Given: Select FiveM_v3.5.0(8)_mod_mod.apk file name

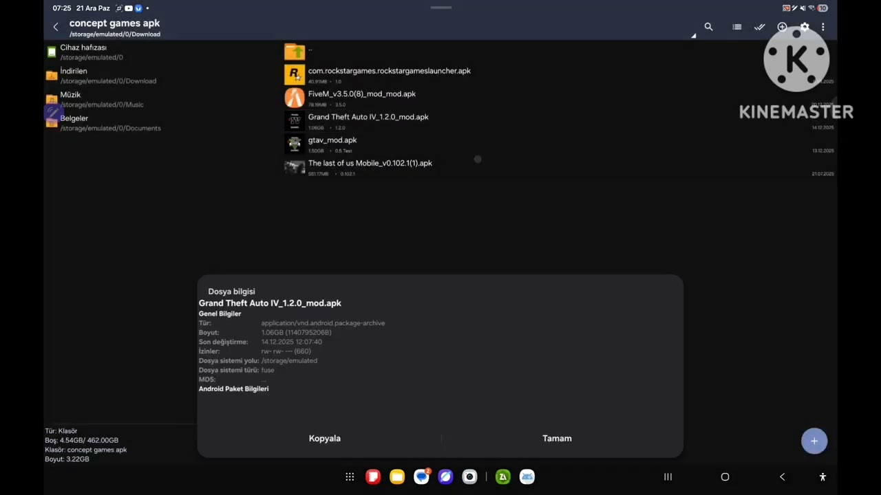Looking at the screenshot, I should click(x=361, y=93).
